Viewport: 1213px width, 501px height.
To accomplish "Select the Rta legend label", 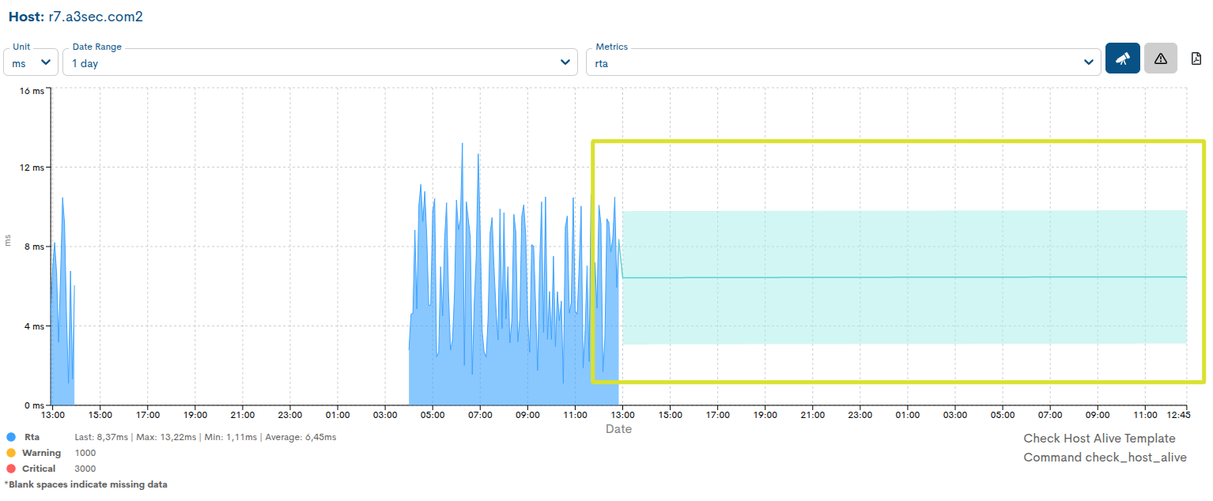I will coord(32,437).
